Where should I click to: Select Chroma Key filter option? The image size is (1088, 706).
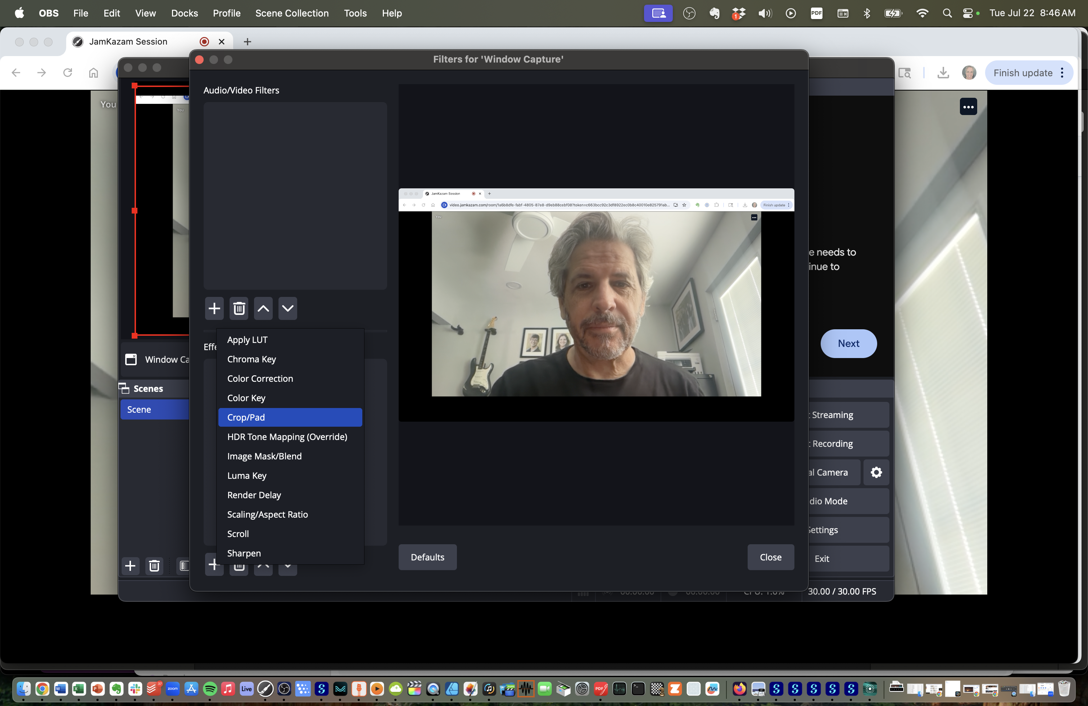coord(251,359)
